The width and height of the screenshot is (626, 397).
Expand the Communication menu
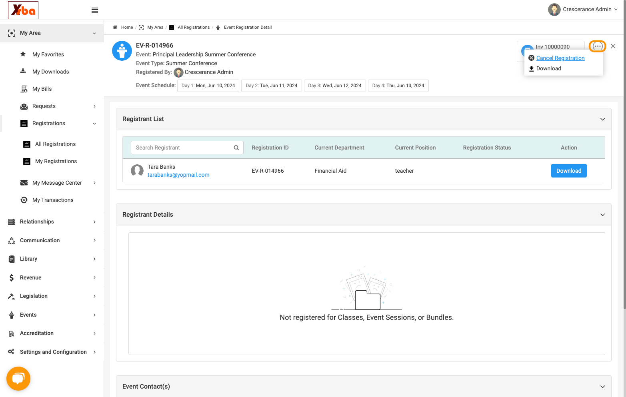(52, 240)
